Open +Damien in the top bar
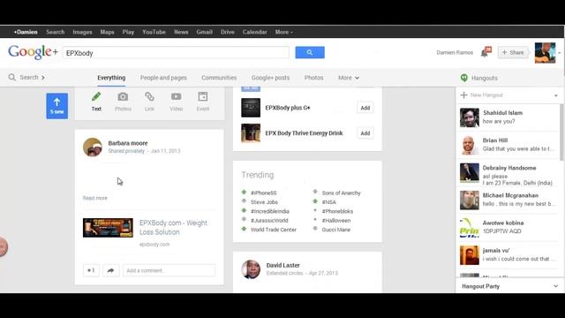The image size is (565, 318). (26, 32)
